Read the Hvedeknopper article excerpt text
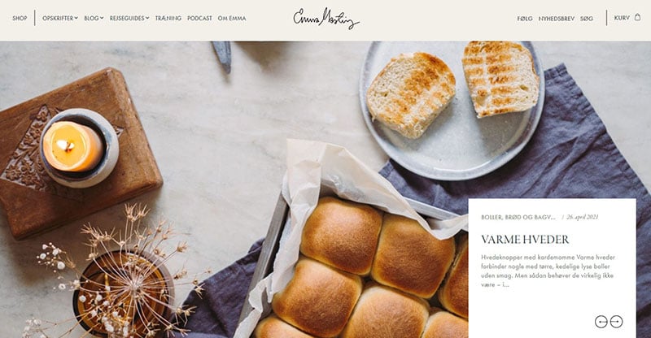 tap(548, 271)
